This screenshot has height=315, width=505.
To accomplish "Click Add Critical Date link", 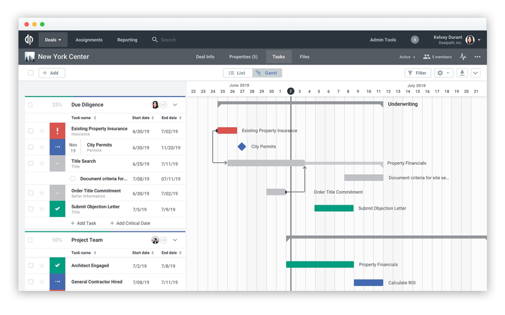I will [x=130, y=223].
